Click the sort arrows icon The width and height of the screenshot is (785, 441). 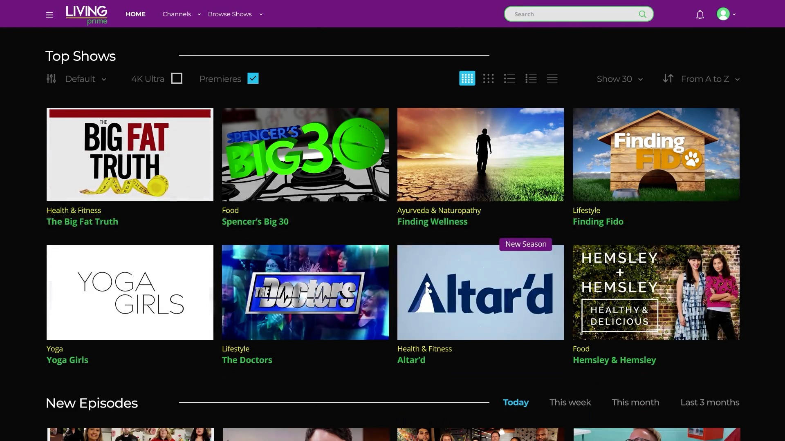pos(668,78)
